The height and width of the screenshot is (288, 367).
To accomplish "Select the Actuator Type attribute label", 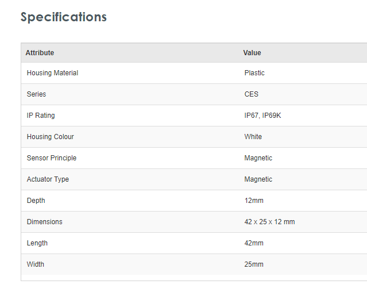I will (48, 179).
